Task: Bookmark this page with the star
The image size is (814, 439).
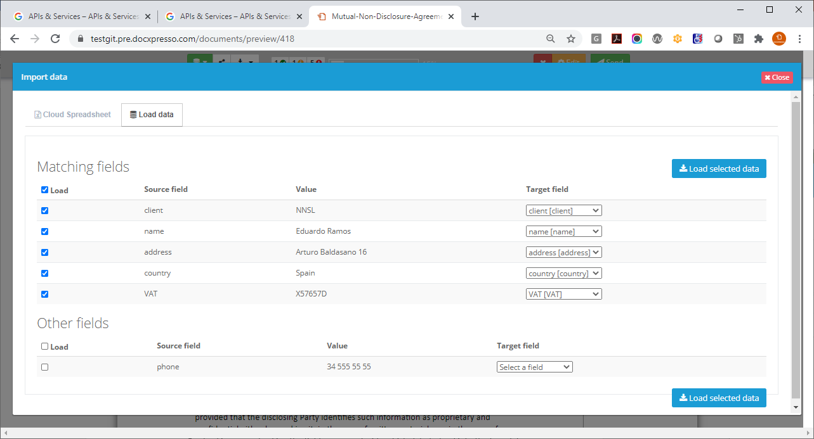Action: point(571,39)
